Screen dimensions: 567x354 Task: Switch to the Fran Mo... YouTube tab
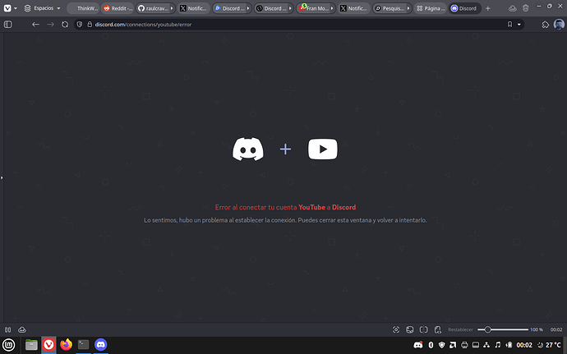[x=313, y=8]
